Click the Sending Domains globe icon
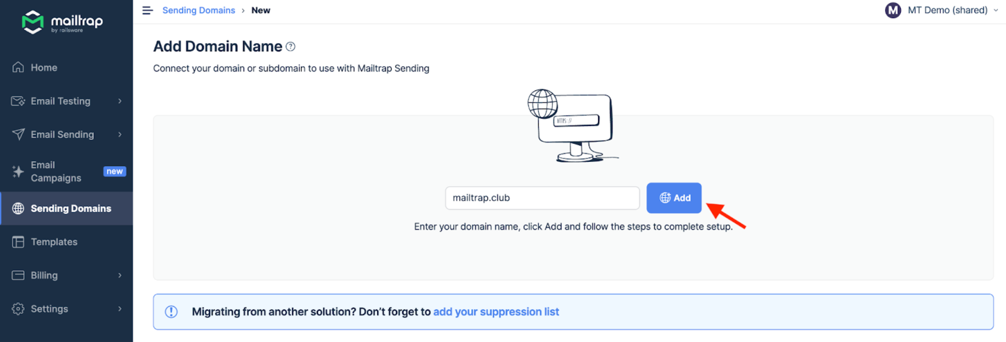 click(x=18, y=208)
